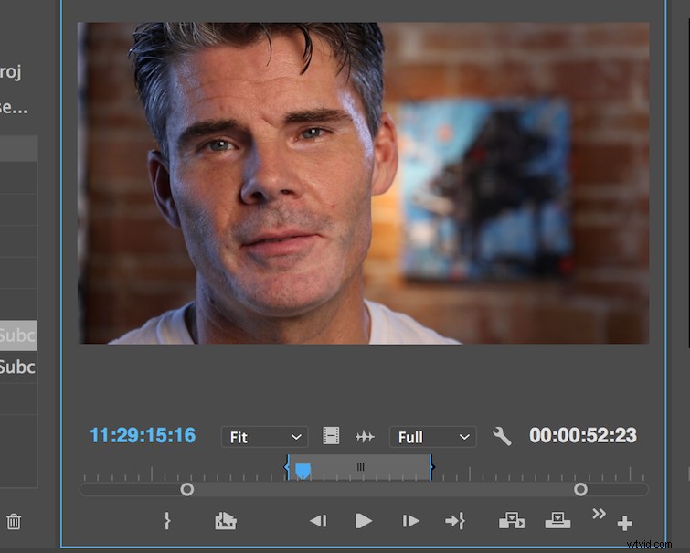690x553 pixels.
Task: Click the blue playhead timecode 11:29:15:16
Action: click(x=143, y=435)
